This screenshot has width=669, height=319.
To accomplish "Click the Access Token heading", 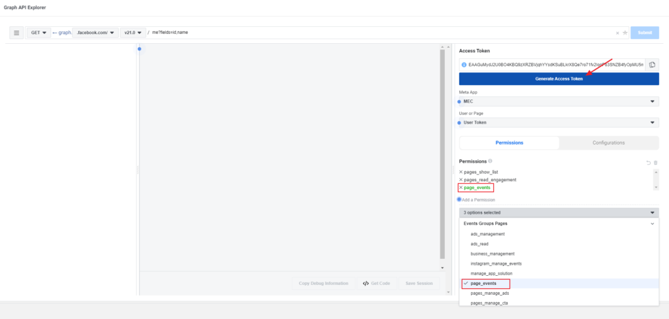I will point(474,51).
